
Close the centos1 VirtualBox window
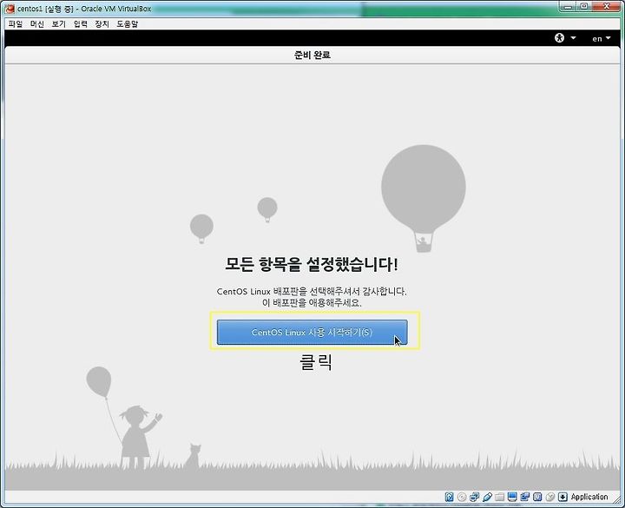(x=606, y=6)
